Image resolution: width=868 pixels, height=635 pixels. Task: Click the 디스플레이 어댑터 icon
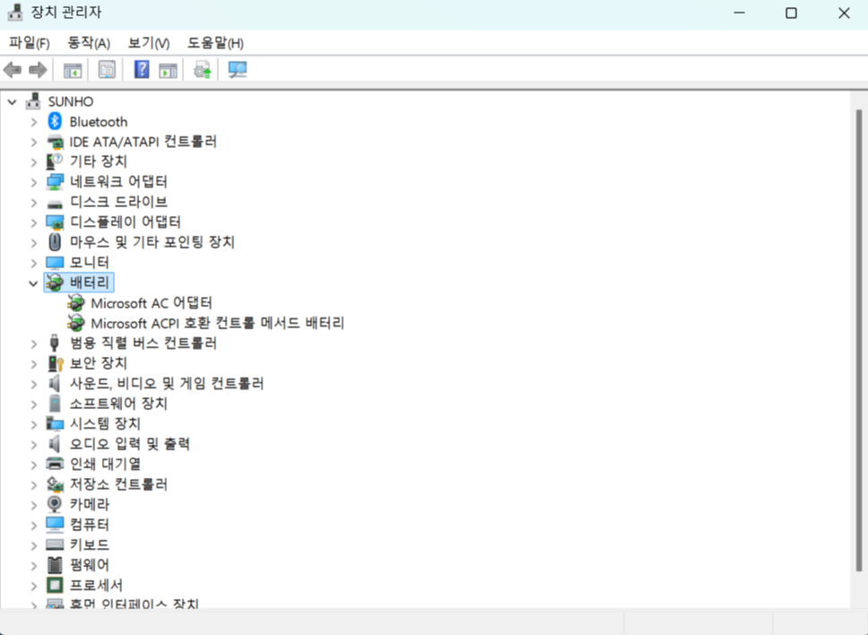(55, 222)
